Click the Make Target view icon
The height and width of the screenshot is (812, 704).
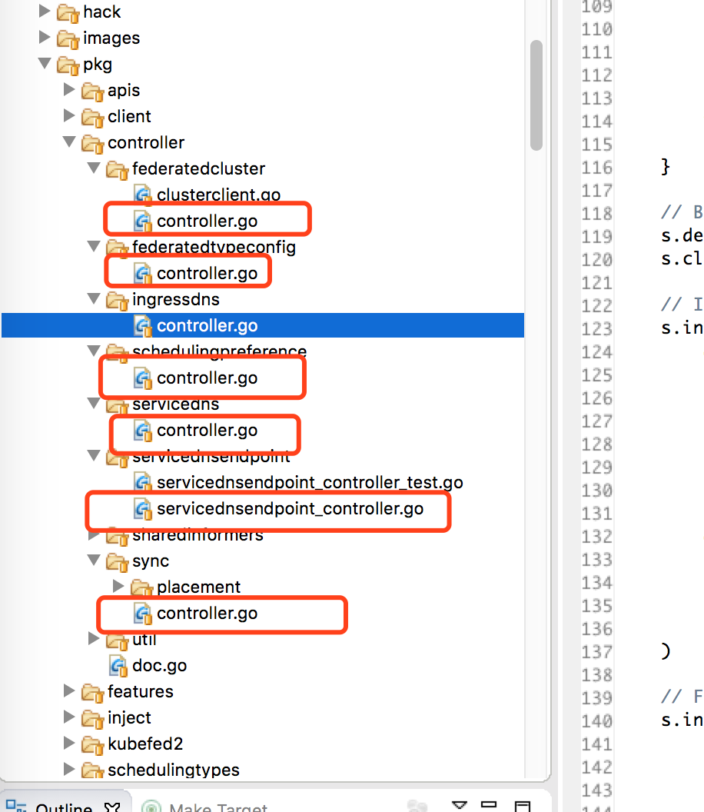point(151,807)
